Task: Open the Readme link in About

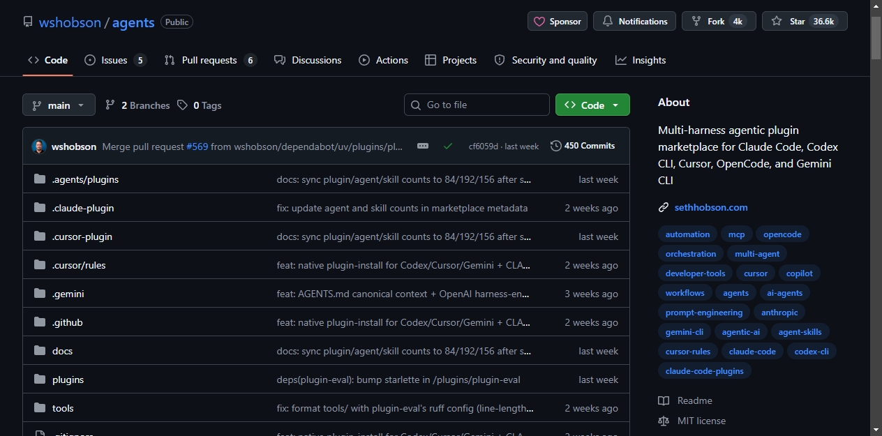Action: (685, 400)
